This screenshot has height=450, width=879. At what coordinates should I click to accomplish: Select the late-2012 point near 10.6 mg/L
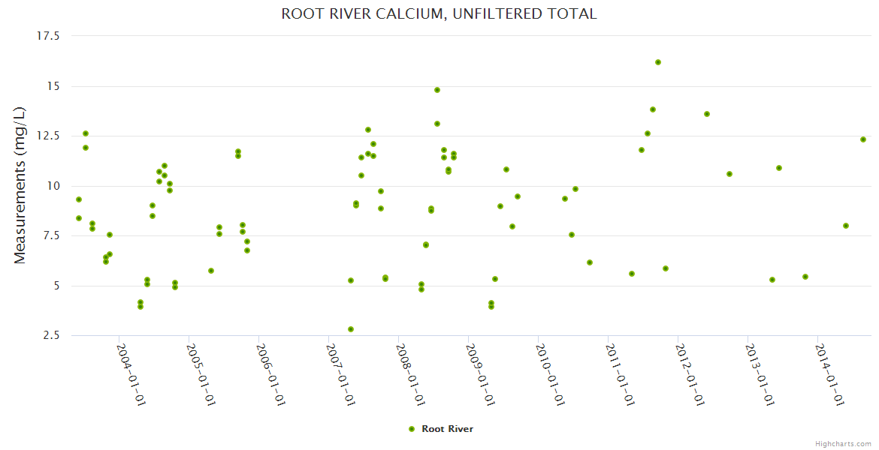click(x=729, y=174)
